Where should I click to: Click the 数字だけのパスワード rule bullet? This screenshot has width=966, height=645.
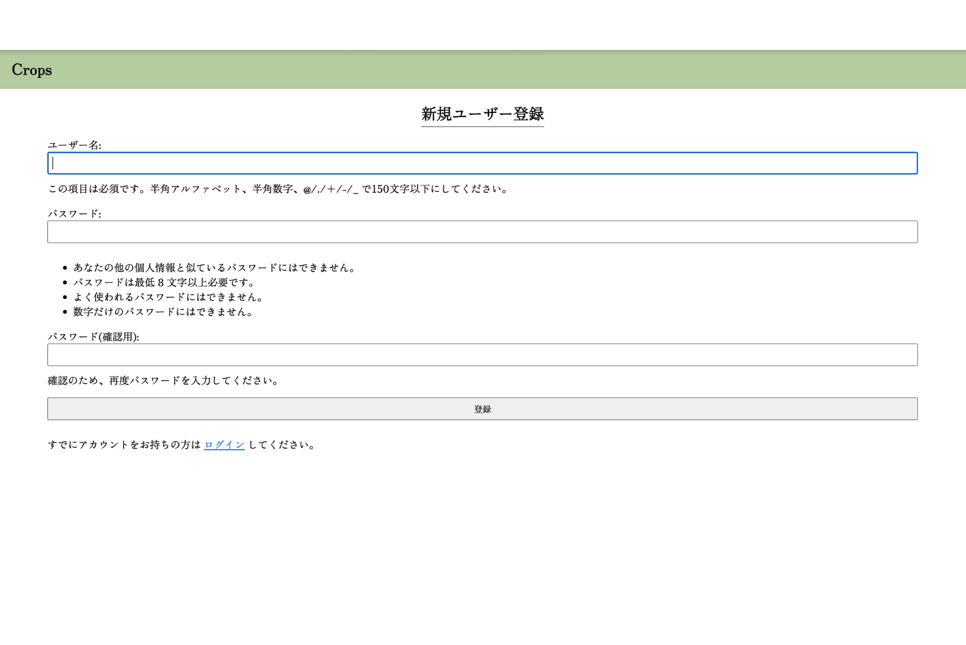(163, 312)
